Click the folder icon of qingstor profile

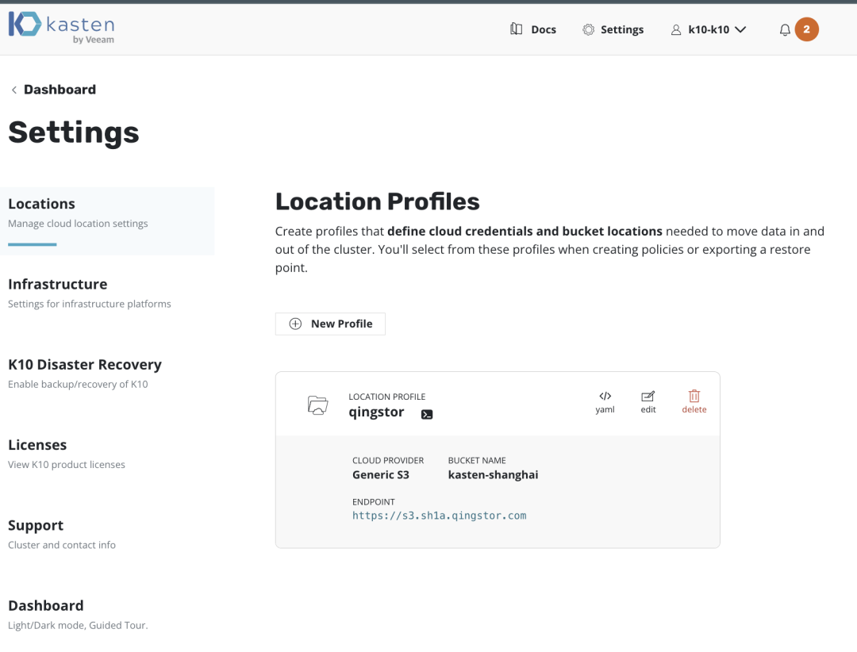click(x=317, y=405)
